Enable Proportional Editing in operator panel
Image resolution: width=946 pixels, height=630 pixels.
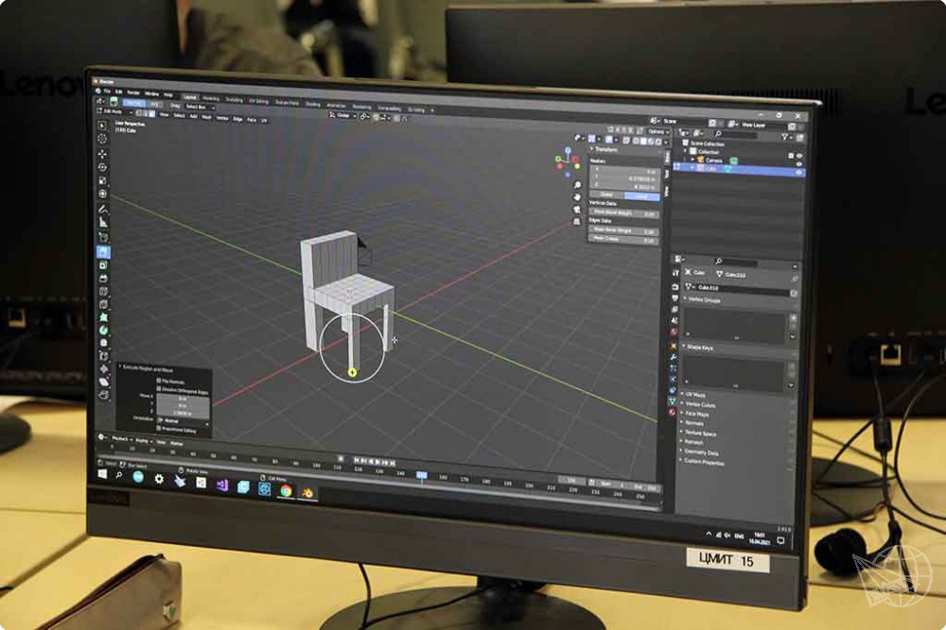[x=159, y=428]
